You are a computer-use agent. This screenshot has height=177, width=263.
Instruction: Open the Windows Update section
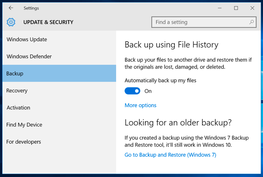pyautogui.click(x=27, y=40)
